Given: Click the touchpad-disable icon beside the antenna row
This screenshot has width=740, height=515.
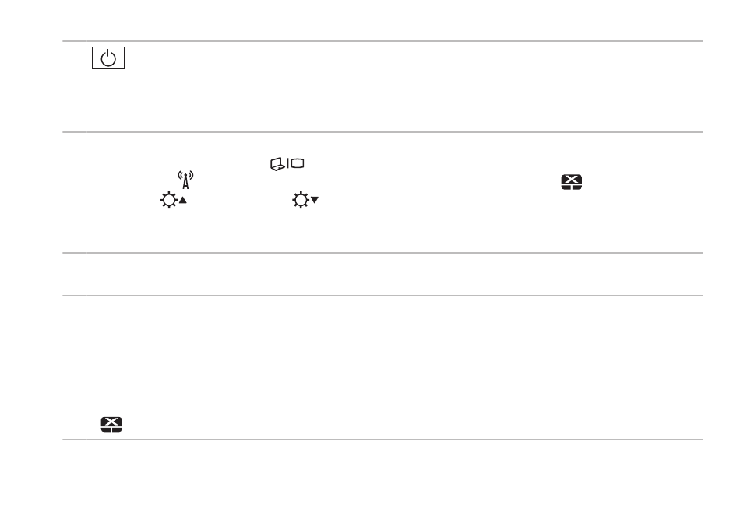Looking at the screenshot, I should pos(572,182).
